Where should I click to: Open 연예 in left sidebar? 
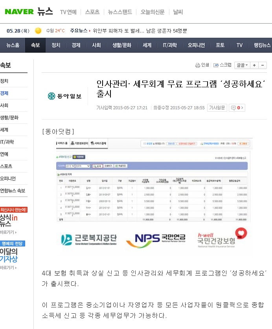[x=4, y=154]
